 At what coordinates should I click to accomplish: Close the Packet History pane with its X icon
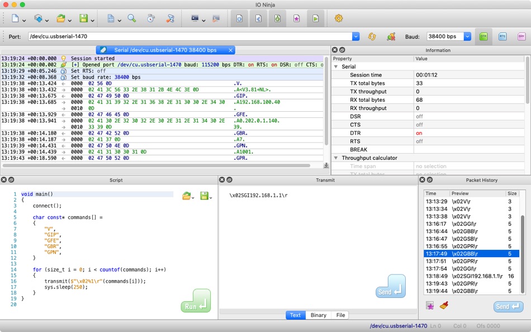tap(423, 180)
